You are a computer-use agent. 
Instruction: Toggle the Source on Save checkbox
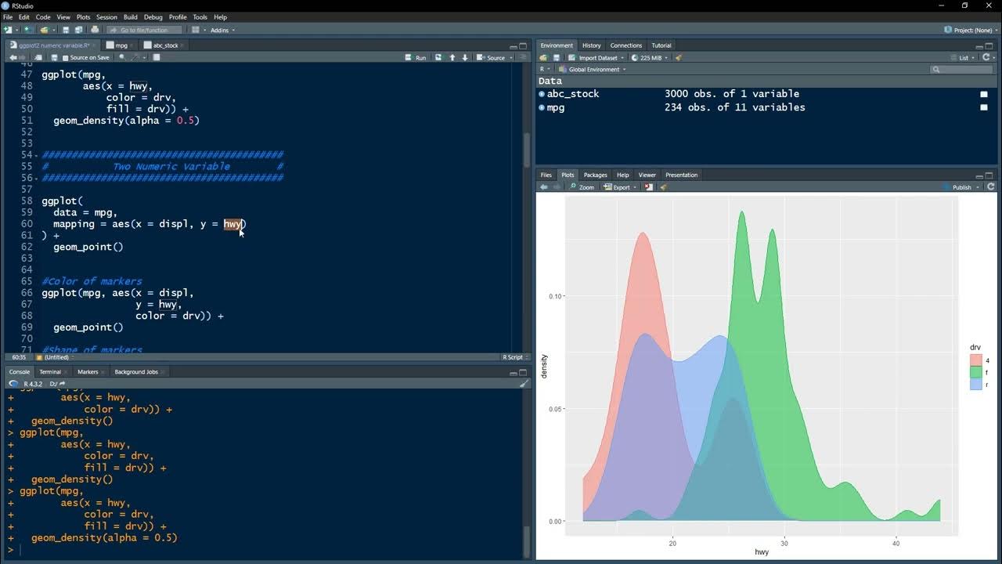[x=65, y=58]
